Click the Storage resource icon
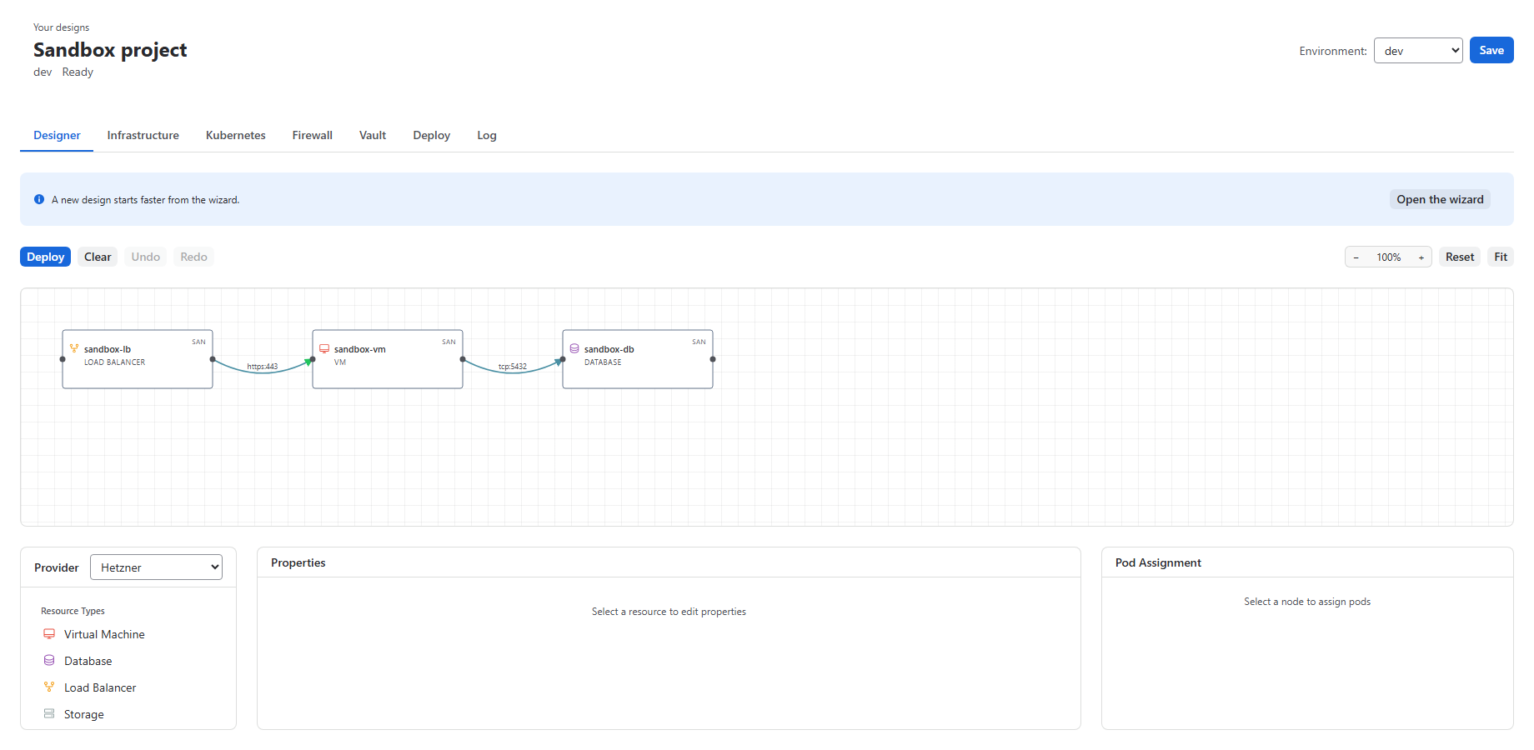This screenshot has height=750, width=1534. [49, 714]
